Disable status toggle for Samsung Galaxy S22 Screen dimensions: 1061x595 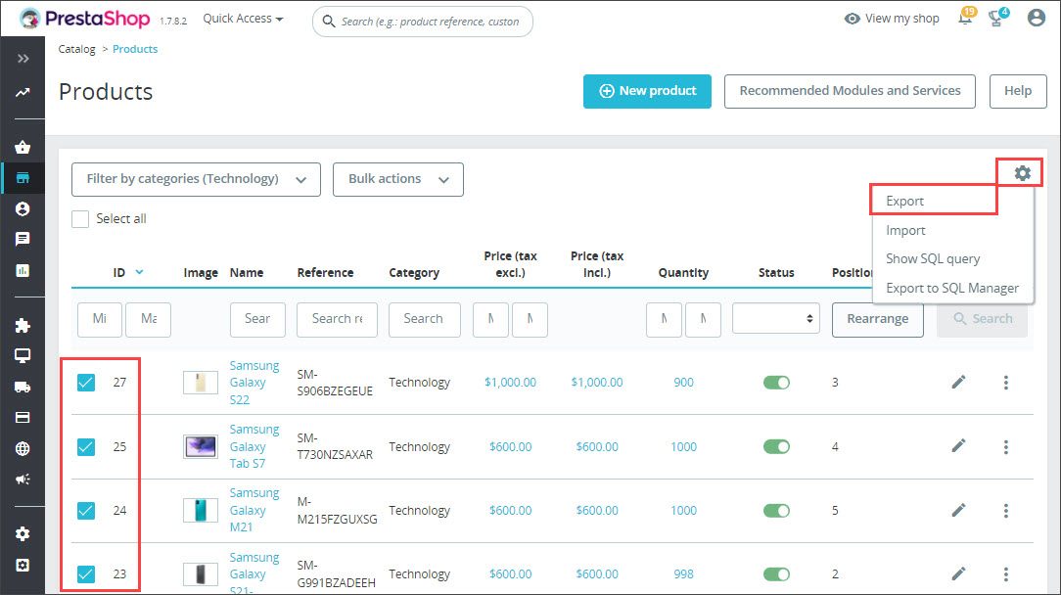pyautogui.click(x=776, y=383)
